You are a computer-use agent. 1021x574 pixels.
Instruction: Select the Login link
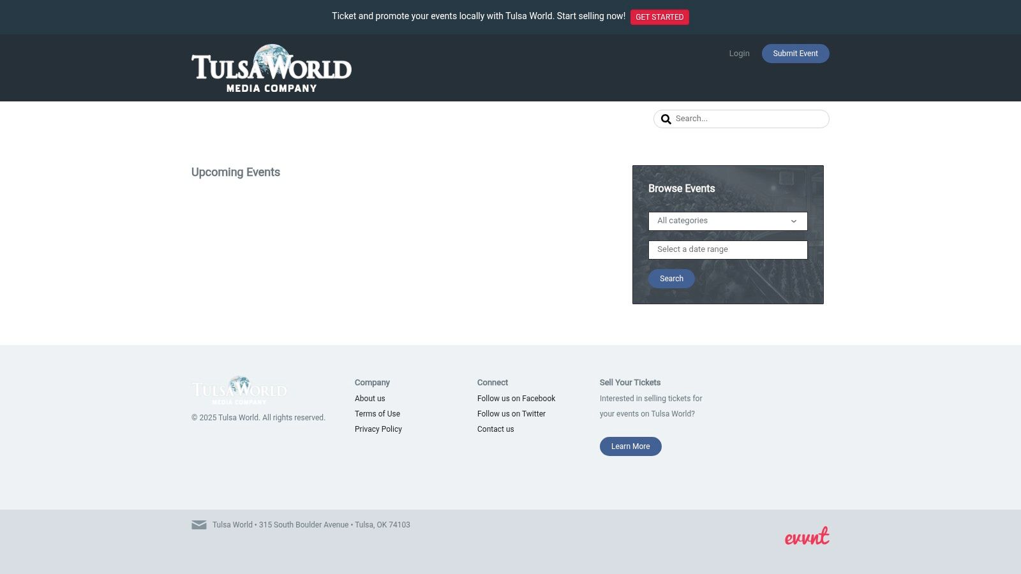(739, 54)
